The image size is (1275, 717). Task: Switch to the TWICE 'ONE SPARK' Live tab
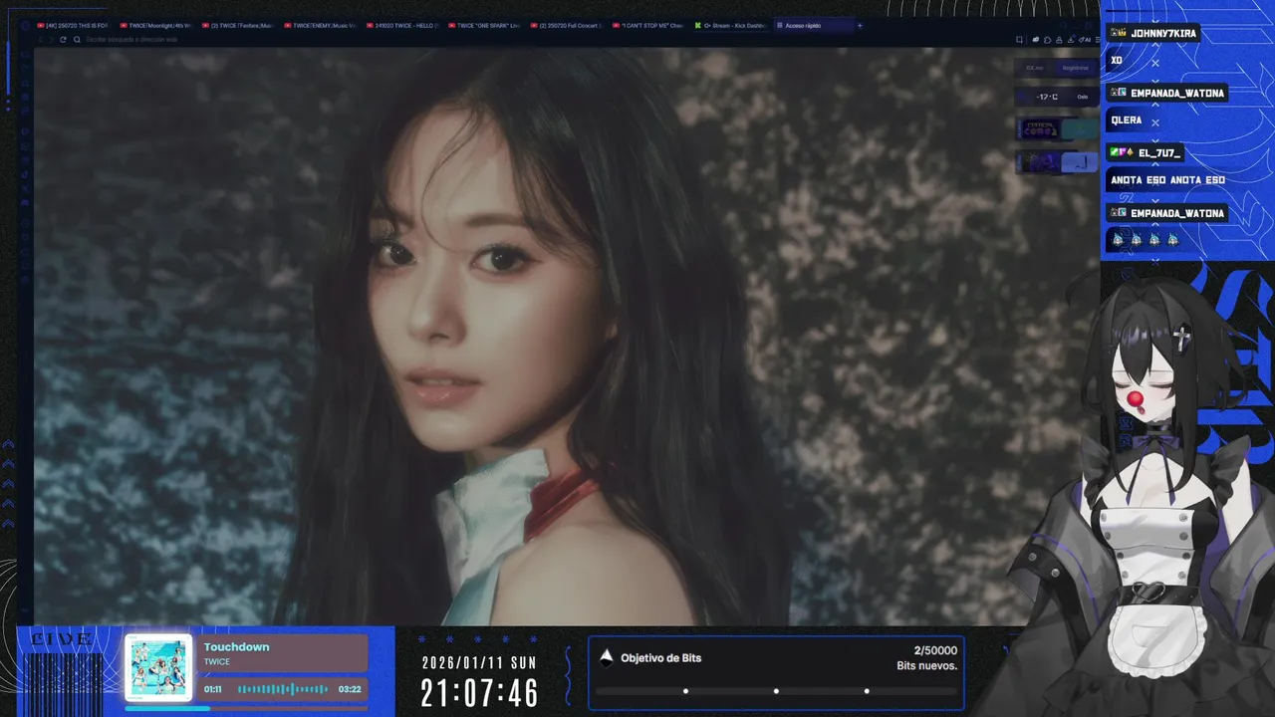click(x=482, y=25)
